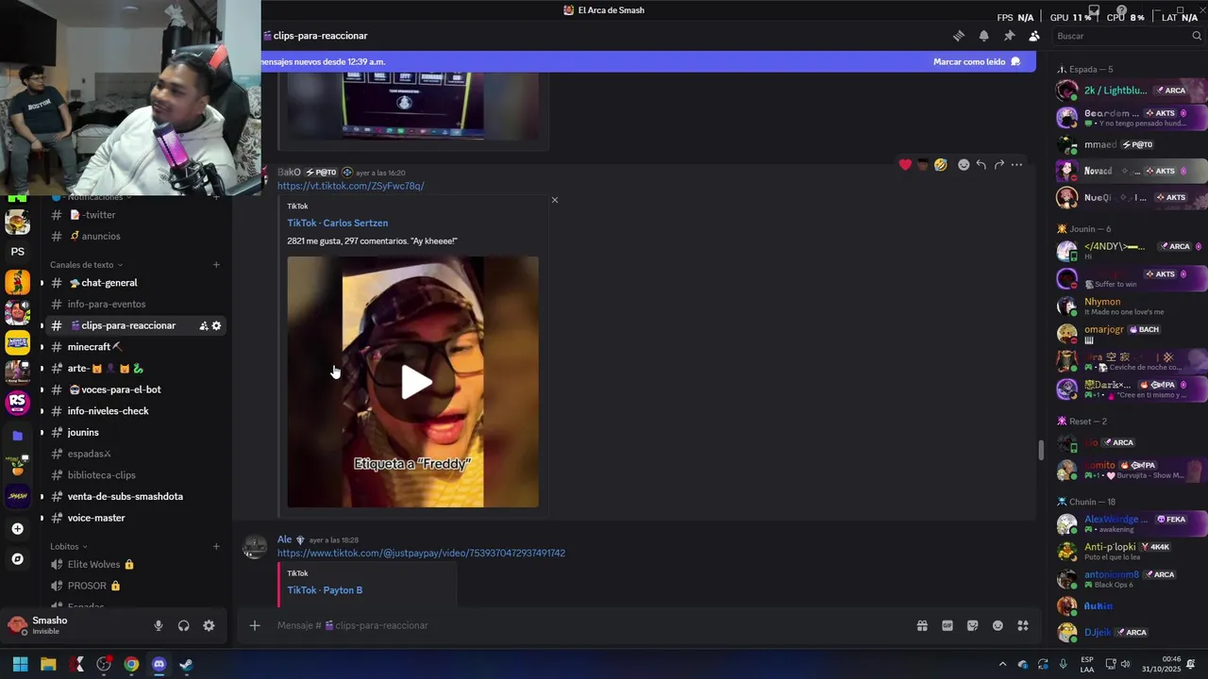Open add-reaction smiley on BakO's message

click(x=964, y=165)
